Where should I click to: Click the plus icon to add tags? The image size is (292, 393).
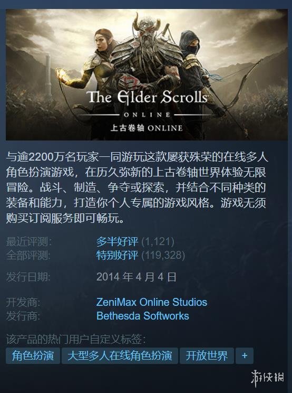pos(244,355)
